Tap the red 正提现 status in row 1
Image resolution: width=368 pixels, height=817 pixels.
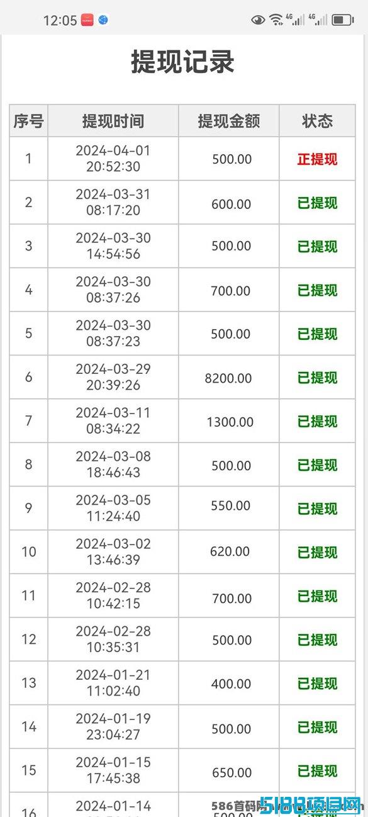tap(317, 159)
